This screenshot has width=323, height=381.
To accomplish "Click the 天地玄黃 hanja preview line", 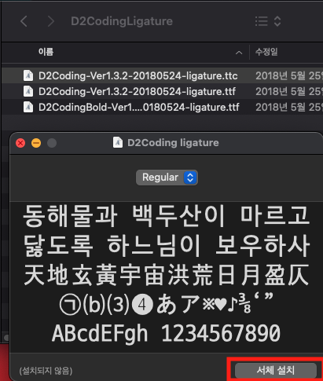I will pos(167,275).
